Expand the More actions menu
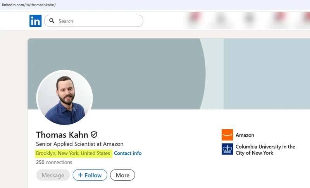 point(122,175)
